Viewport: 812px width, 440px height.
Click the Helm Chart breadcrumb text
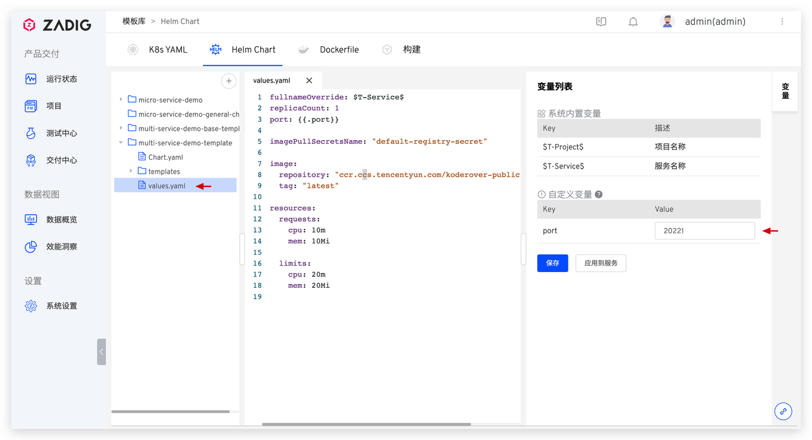point(180,21)
